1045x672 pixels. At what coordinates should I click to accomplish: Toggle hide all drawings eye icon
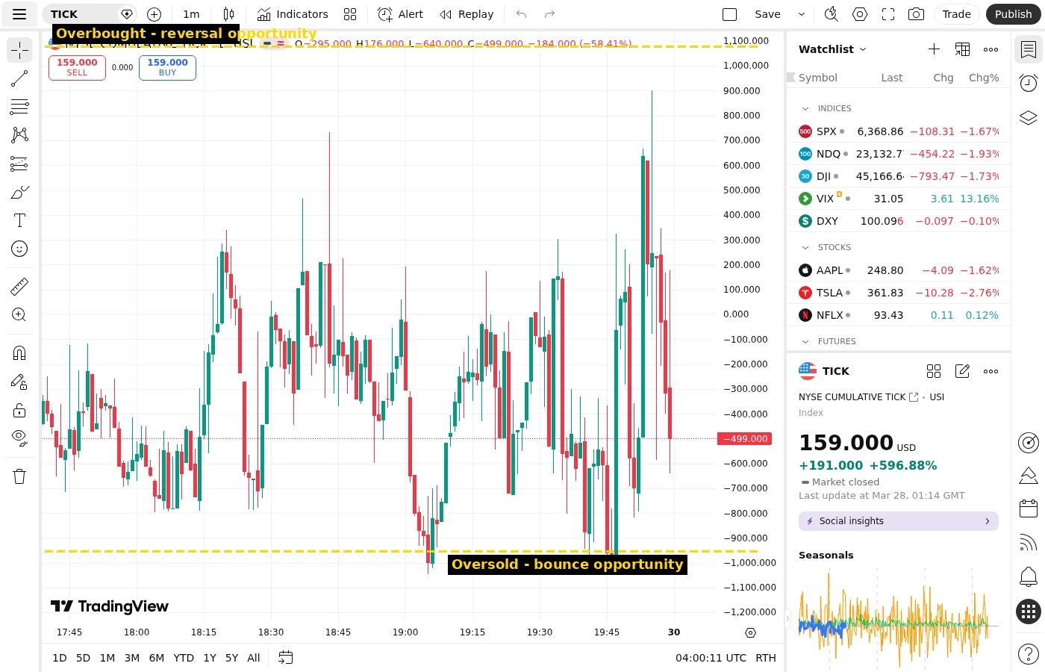pos(19,438)
